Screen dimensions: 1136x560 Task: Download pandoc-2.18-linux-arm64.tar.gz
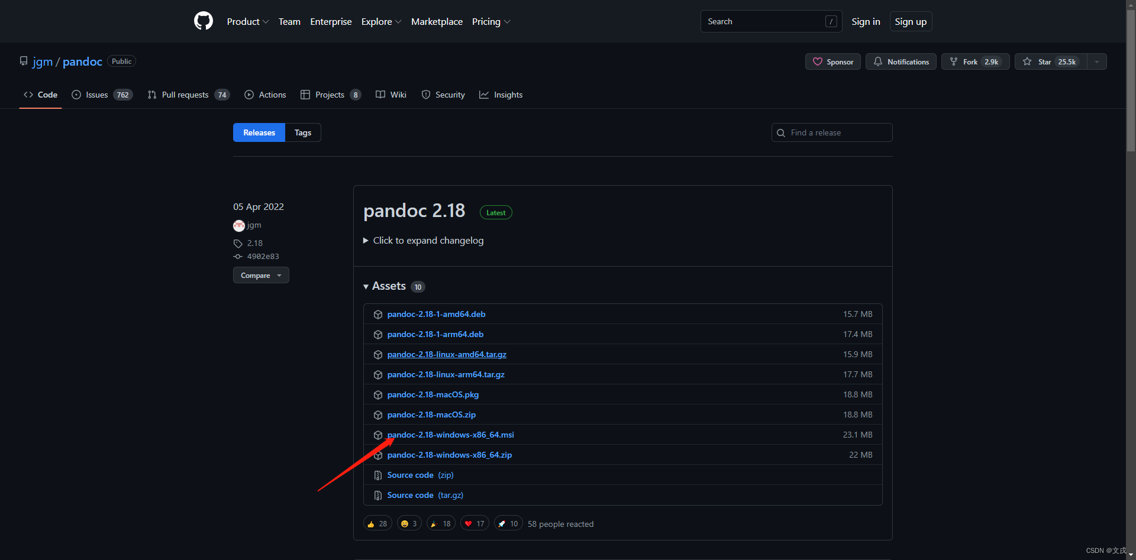coord(446,374)
